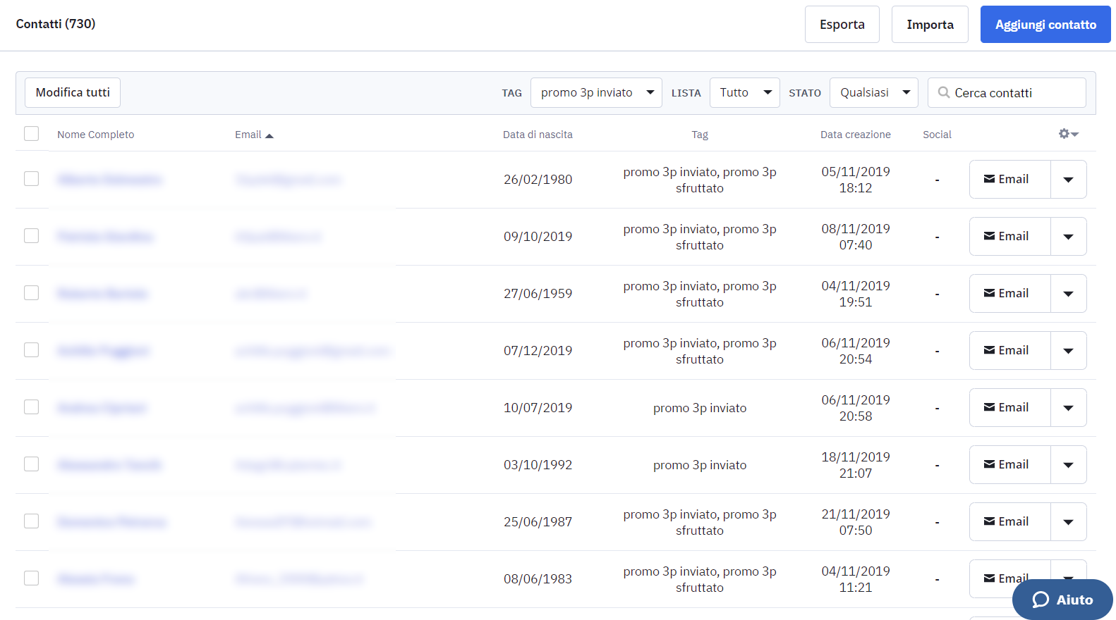The width and height of the screenshot is (1116, 620).
Task: Click Data di nascita column header
Action: coord(538,135)
